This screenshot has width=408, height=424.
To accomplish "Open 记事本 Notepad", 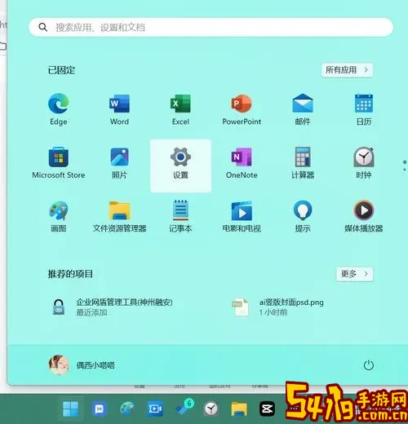I will coord(180,216).
